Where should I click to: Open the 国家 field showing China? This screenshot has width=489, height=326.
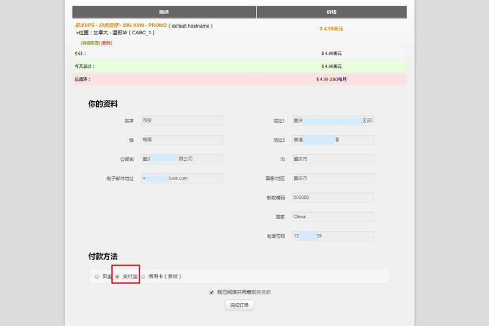(333, 216)
